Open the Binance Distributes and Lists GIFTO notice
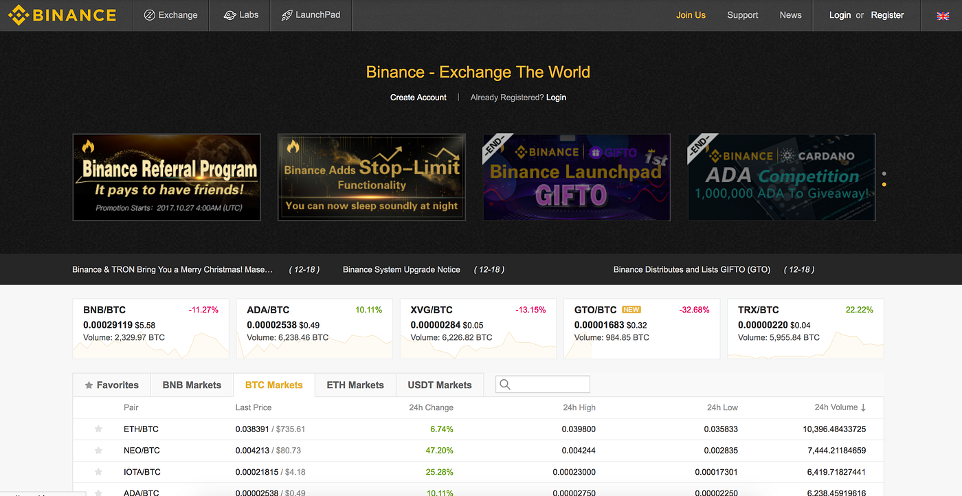962x496 pixels. [692, 270]
